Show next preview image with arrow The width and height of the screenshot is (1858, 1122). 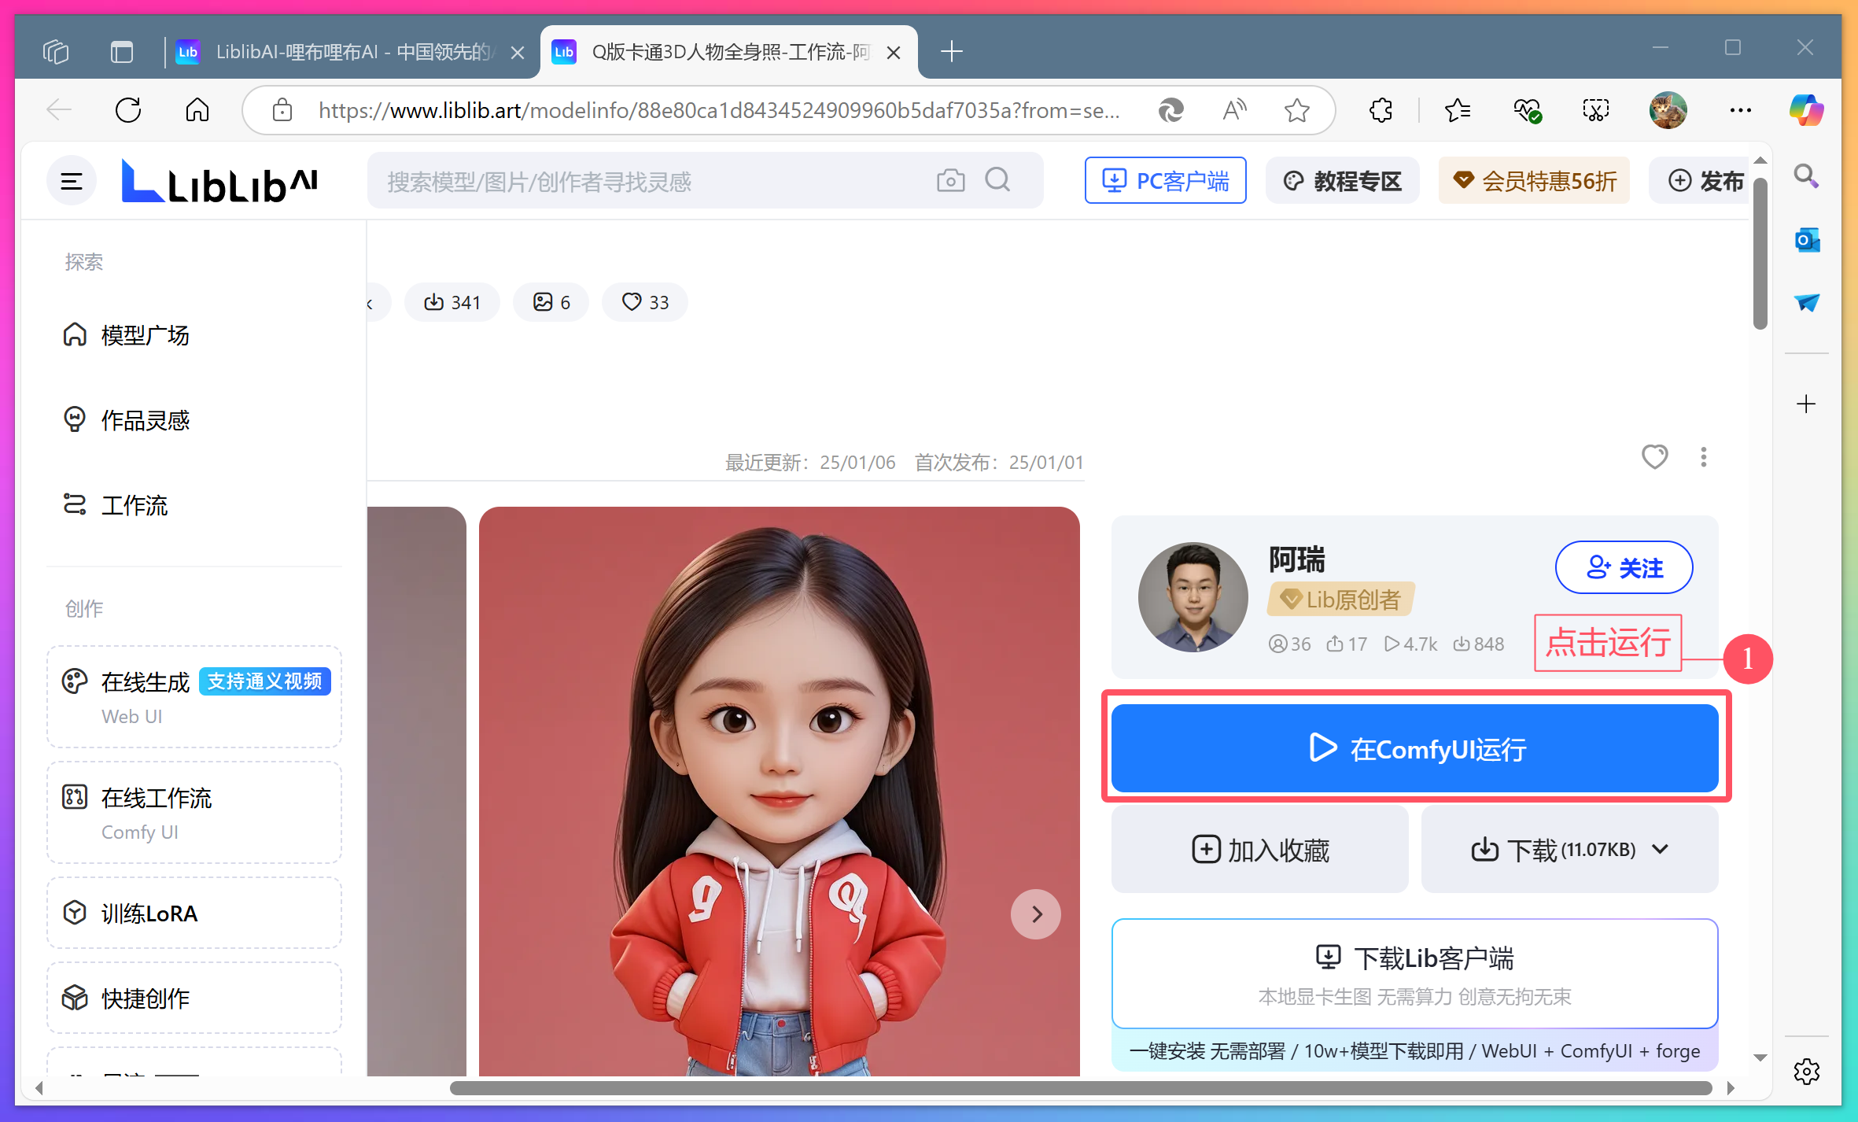coord(1035,913)
